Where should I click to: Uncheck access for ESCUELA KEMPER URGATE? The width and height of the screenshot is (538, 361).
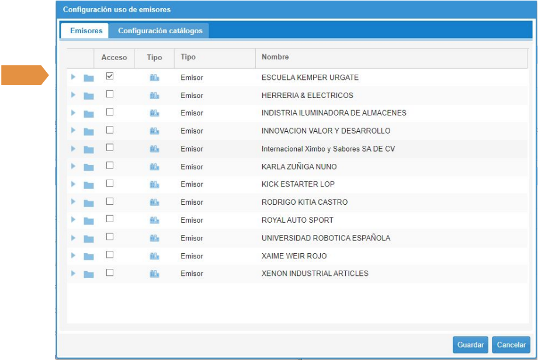pos(110,76)
